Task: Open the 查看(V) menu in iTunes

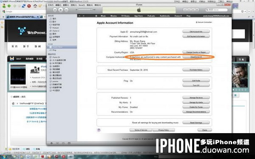Action: click(x=66, y=5)
